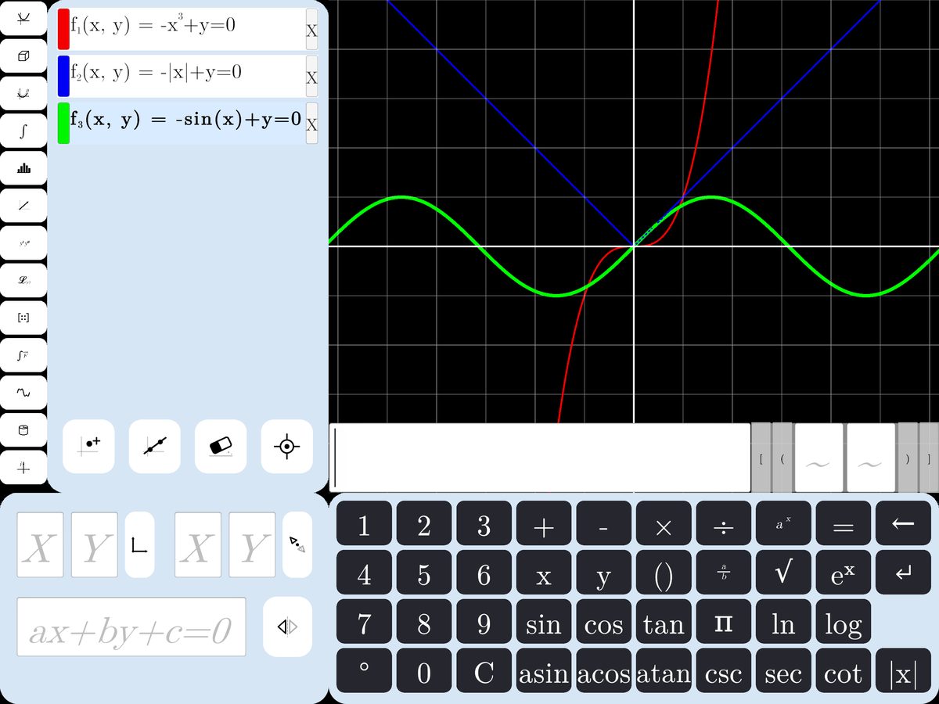The height and width of the screenshot is (704, 939).
Task: Tap the exponent a^x key
Action: 783,523
